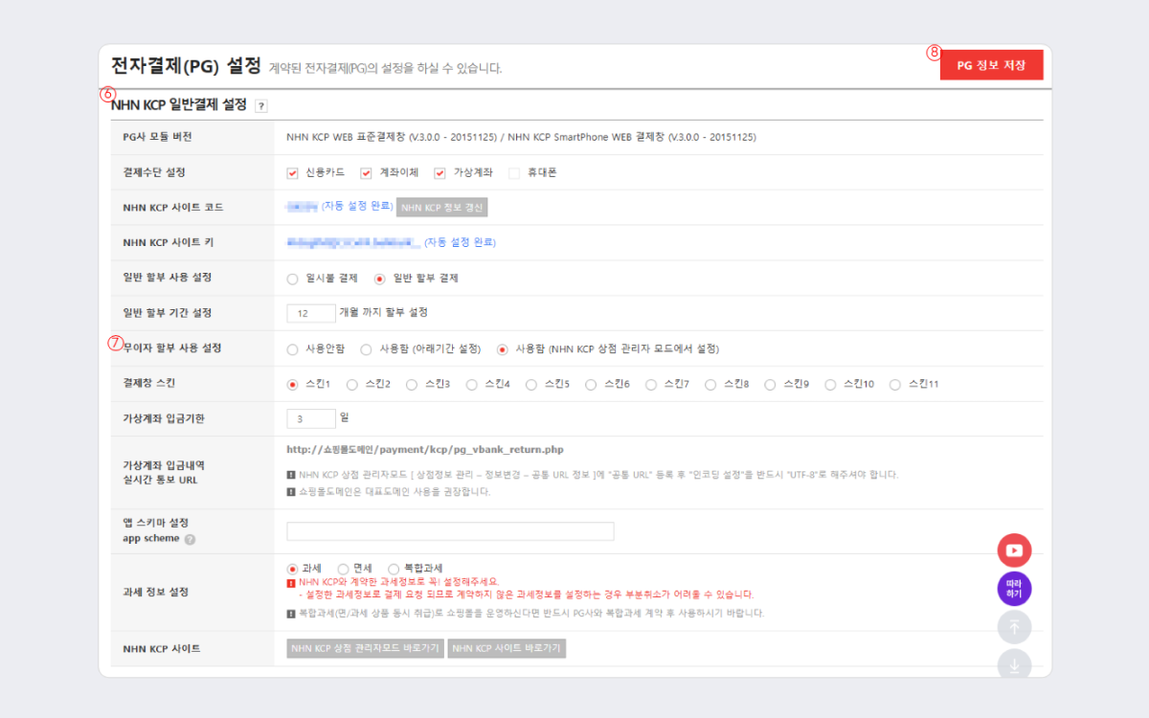This screenshot has height=718, width=1149.
Task: Click the purple 따라하기 floating button
Action: coord(1014,589)
